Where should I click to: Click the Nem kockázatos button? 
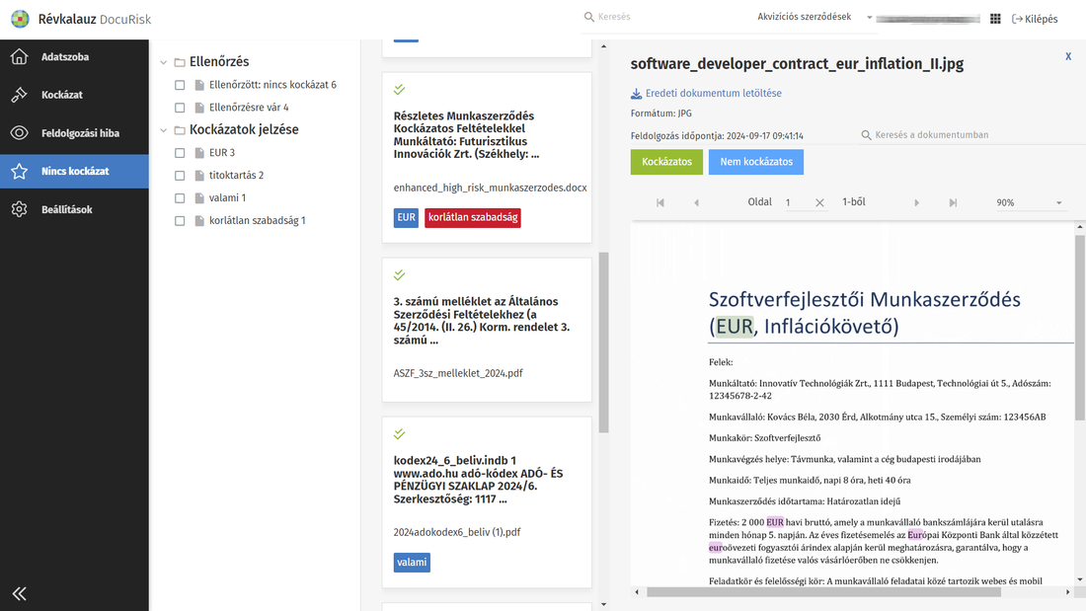(x=755, y=162)
